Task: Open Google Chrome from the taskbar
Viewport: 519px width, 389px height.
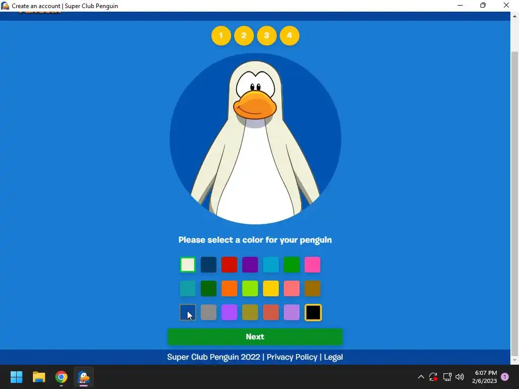Action: 61,377
